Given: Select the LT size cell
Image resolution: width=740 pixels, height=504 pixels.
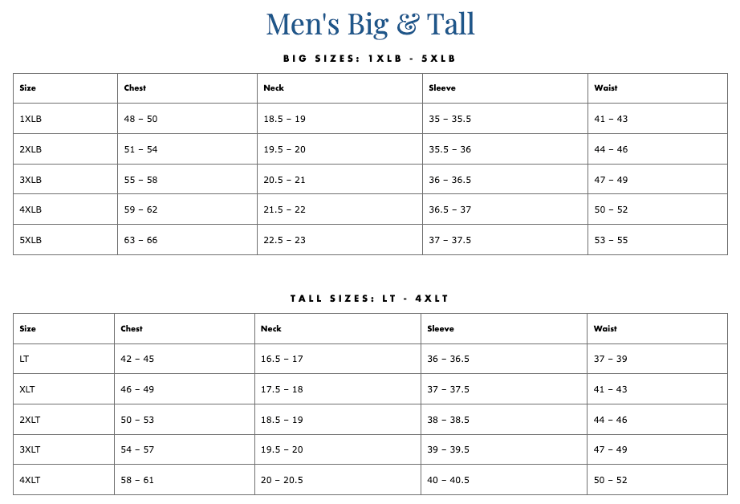Looking at the screenshot, I should click(x=25, y=360).
